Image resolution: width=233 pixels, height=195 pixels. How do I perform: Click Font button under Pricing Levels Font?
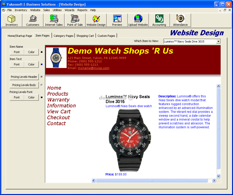click(x=17, y=97)
